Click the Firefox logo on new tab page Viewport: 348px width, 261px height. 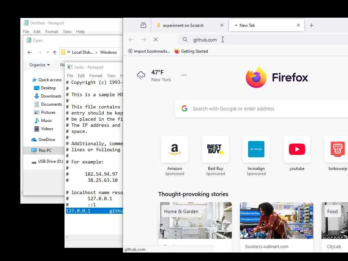(277, 77)
